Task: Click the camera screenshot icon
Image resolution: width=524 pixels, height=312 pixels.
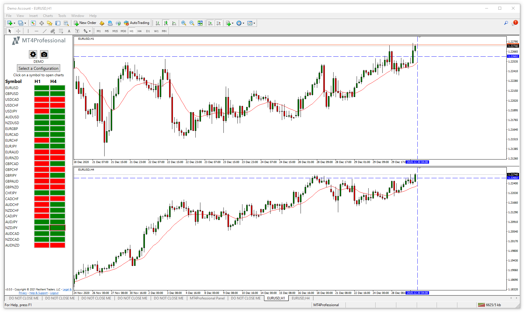Action: pos(44,54)
